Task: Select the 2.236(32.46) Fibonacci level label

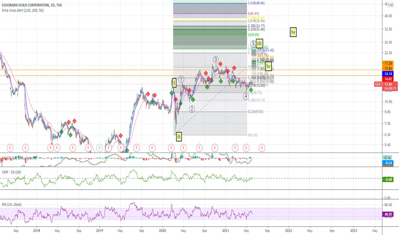Action: click(256, 29)
